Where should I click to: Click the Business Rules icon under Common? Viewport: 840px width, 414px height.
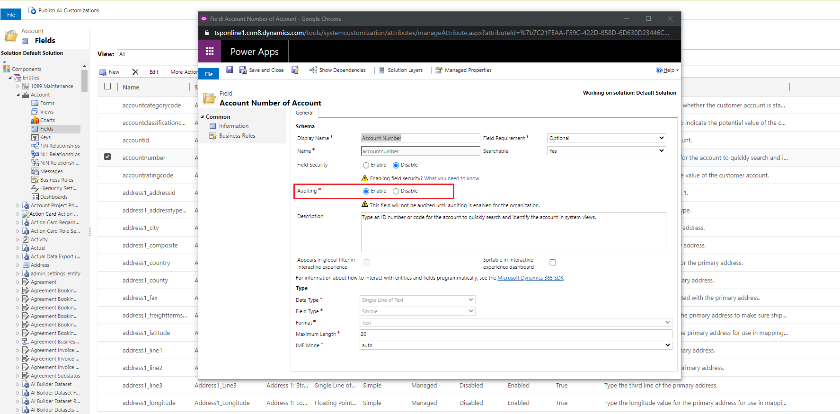(213, 136)
